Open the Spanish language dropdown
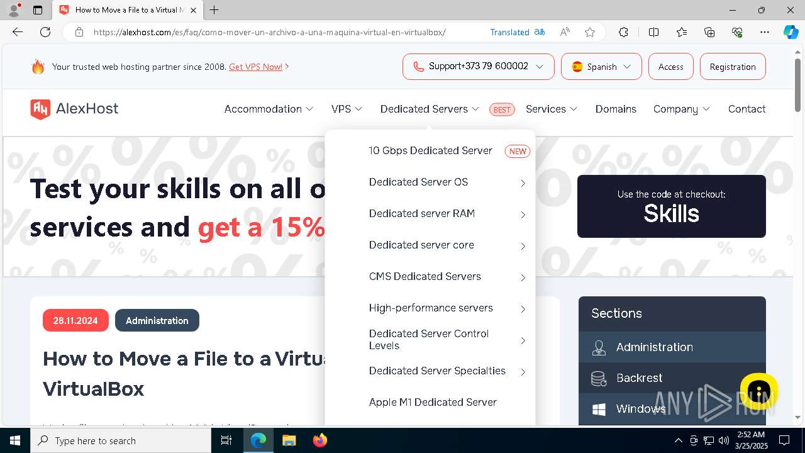Image resolution: width=805 pixels, height=453 pixels. [601, 67]
